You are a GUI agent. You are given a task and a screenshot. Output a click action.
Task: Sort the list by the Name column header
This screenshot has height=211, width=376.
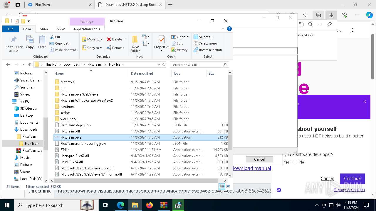point(91,74)
